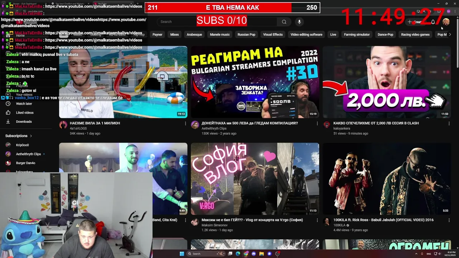This screenshot has width=459, height=258.
Task: Select the Racing video games chip
Action: coord(415,34)
